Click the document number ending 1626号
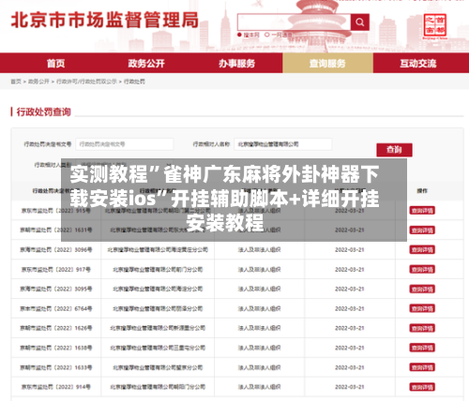 coord(56,328)
